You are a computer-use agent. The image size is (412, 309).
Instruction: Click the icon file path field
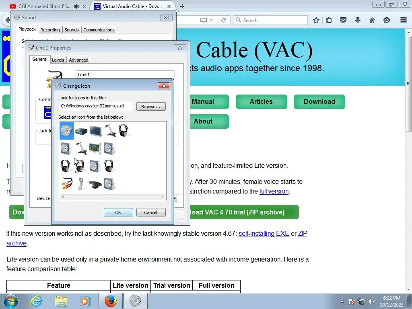pos(96,106)
